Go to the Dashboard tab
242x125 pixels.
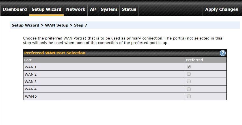pos(15,9)
